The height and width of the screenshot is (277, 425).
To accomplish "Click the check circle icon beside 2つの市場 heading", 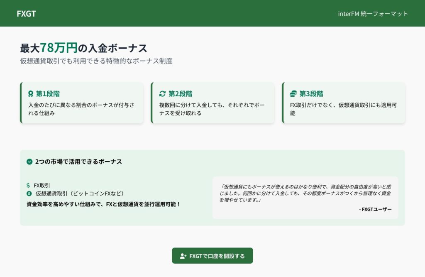I will (x=29, y=162).
